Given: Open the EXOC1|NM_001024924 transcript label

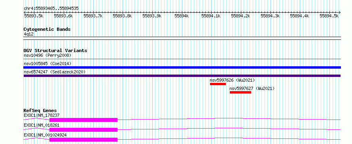Looking at the screenshot, I should click(45, 135).
